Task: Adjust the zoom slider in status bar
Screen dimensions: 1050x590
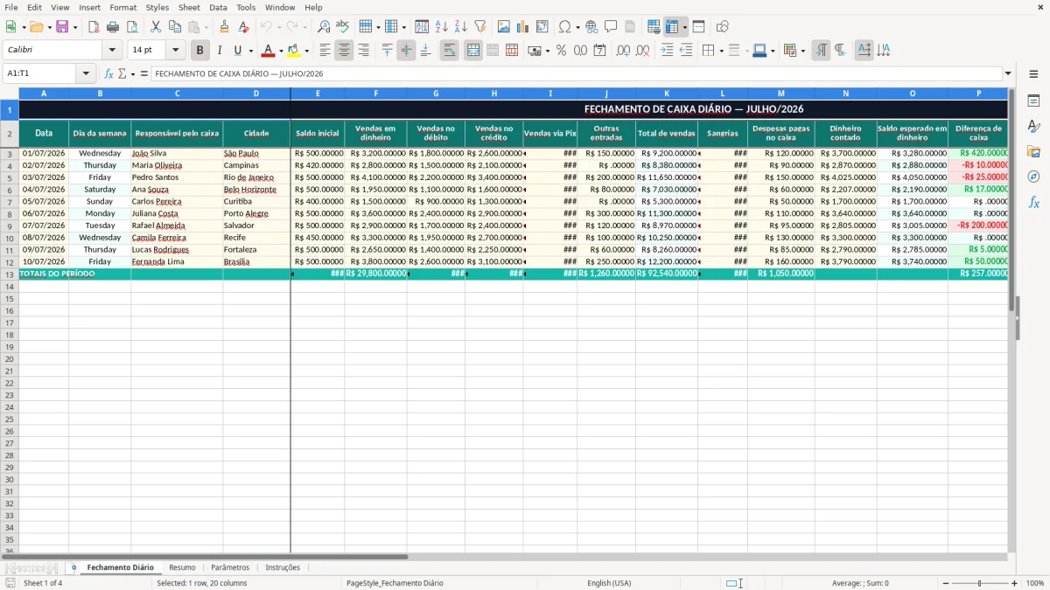Action: coord(979,583)
